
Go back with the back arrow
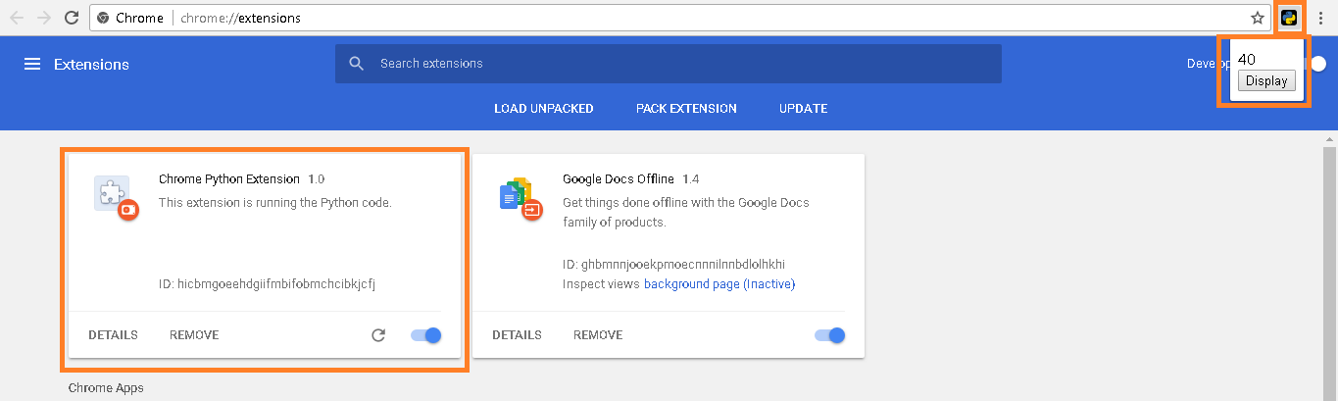[17, 18]
